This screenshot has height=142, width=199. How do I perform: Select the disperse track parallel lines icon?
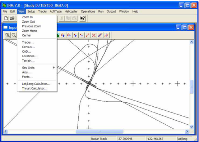(x=100, y=35)
